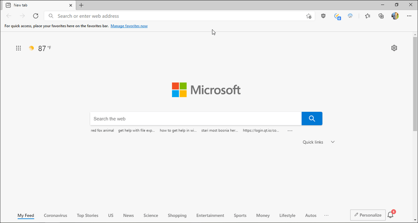Select stari most bosnia her... suggestion
The width and height of the screenshot is (418, 223).
point(219,131)
